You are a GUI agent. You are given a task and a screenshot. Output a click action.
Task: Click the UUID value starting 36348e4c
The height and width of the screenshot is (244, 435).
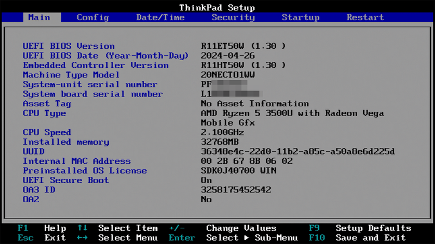pos(297,152)
